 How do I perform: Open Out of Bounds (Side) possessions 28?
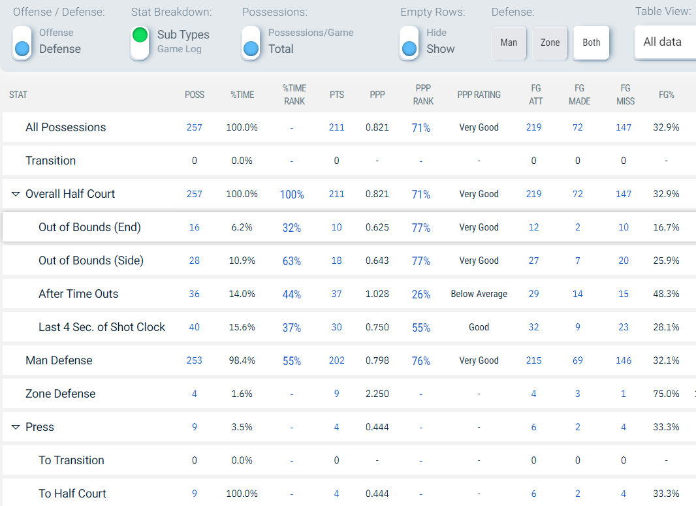click(195, 261)
